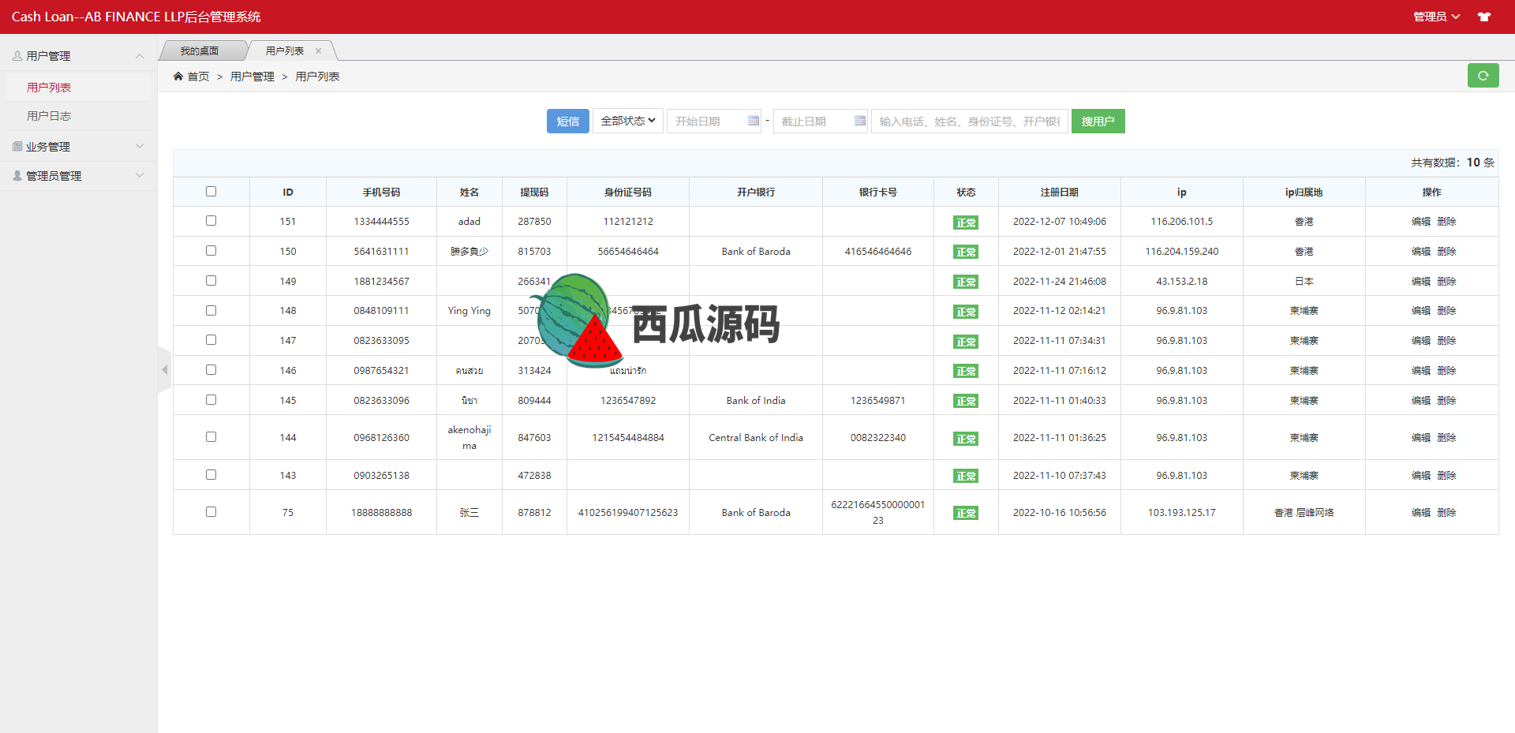Focus the user search keyword field
This screenshot has width=1515, height=733.
pyautogui.click(x=969, y=121)
